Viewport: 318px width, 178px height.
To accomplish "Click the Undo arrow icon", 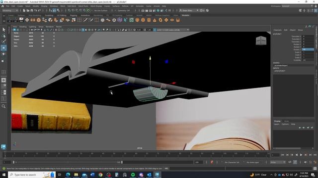I will tap(36, 10).
